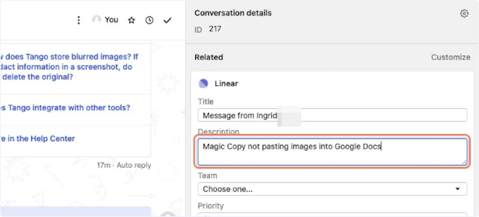
Task: Click the Title field 'Message from Ingrid'
Action: coord(332,115)
